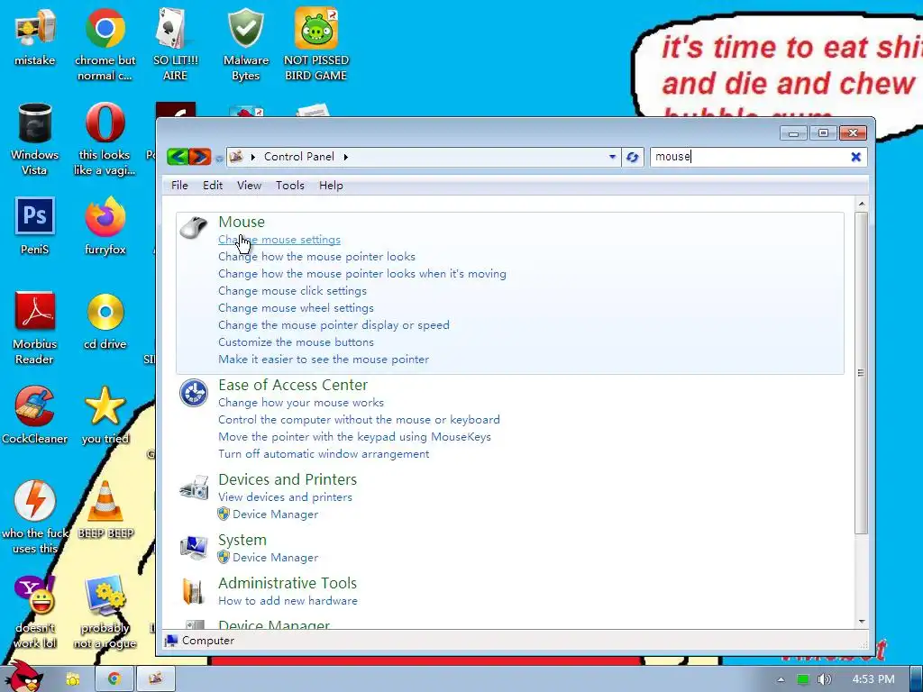Viewport: 923px width, 692px height.
Task: Click 'Change how the mouse pointer looks'
Action: point(316,257)
